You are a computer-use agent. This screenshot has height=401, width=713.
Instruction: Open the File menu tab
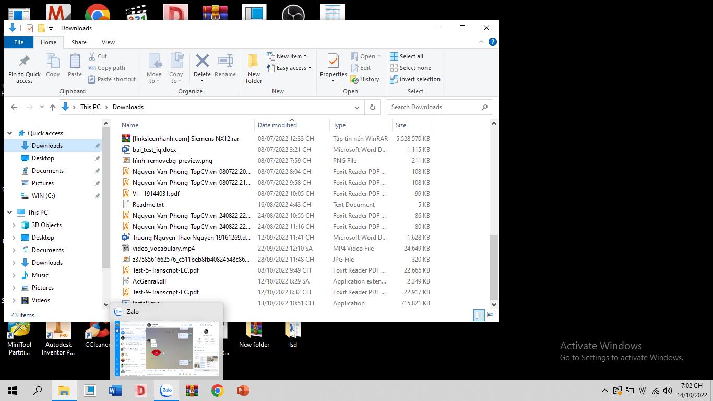(19, 42)
